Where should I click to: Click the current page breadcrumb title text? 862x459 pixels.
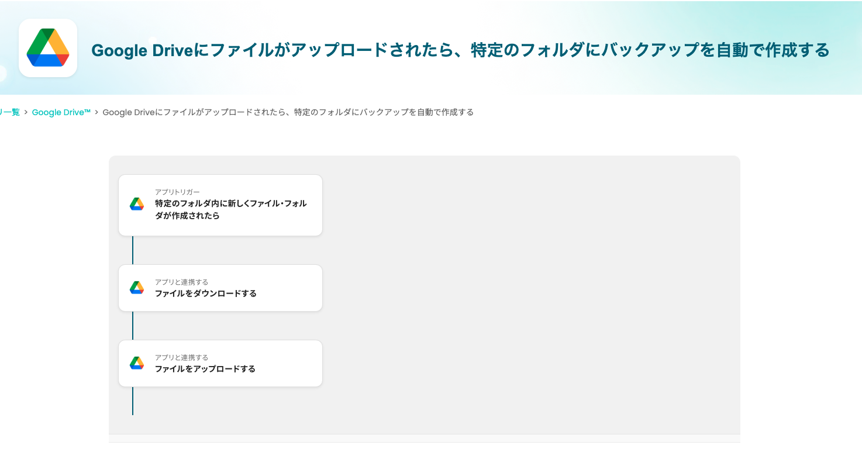289,112
